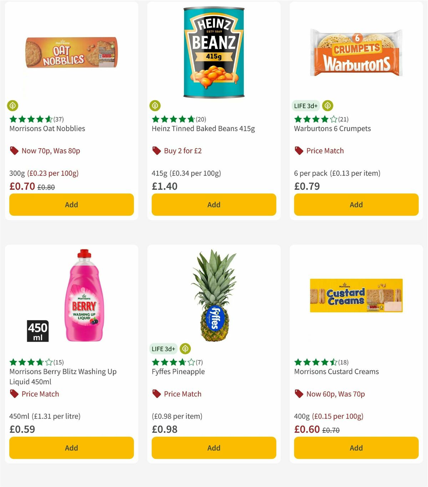Click the tag icon beside Now 60p, Was 70p

point(299,394)
